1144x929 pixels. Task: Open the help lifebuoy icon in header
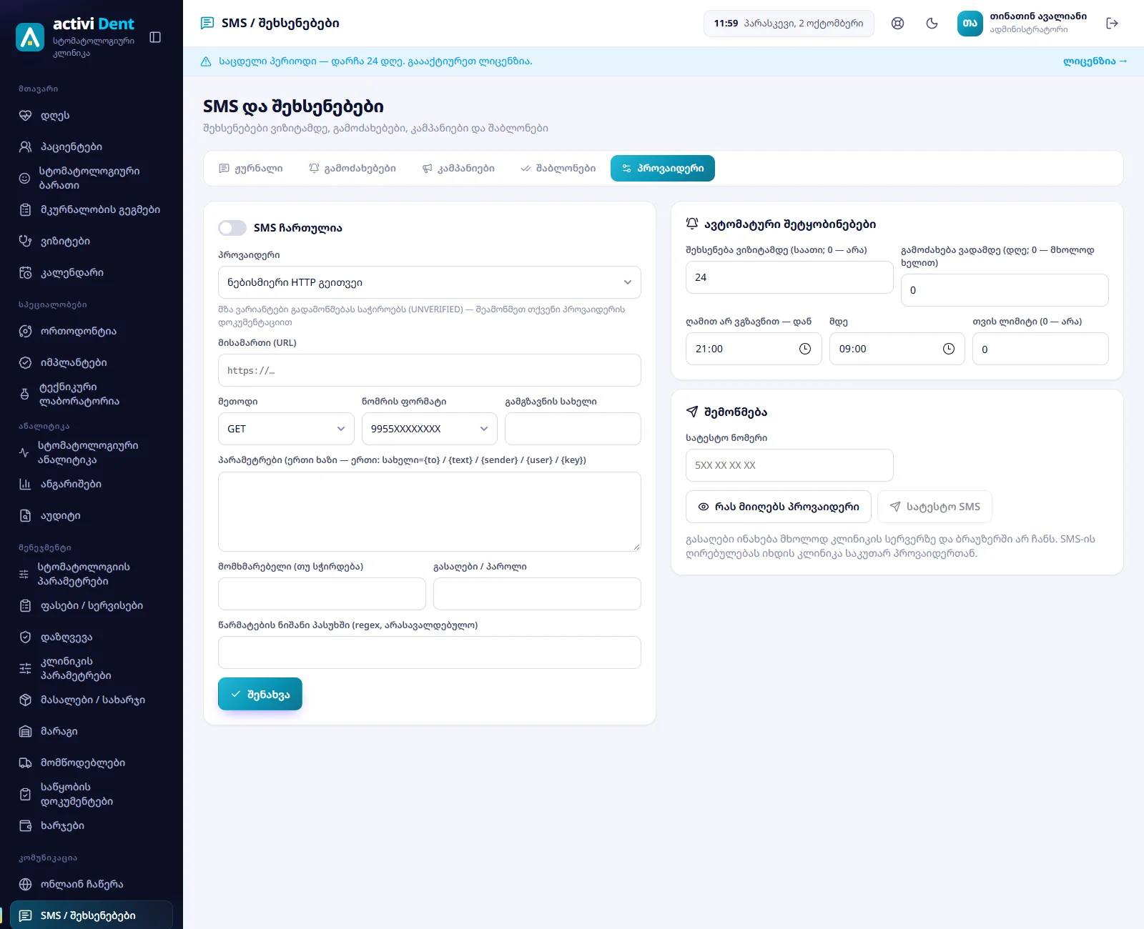[x=897, y=24]
